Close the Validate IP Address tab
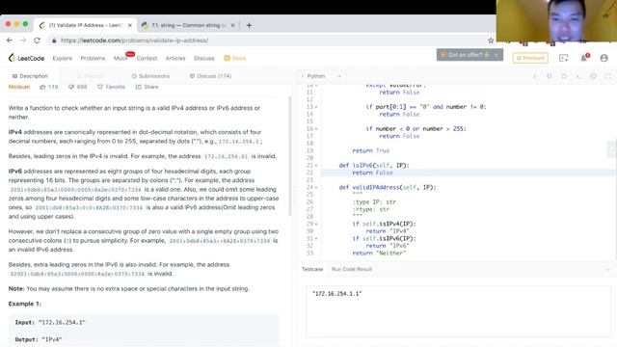617x347 pixels. click(130, 25)
